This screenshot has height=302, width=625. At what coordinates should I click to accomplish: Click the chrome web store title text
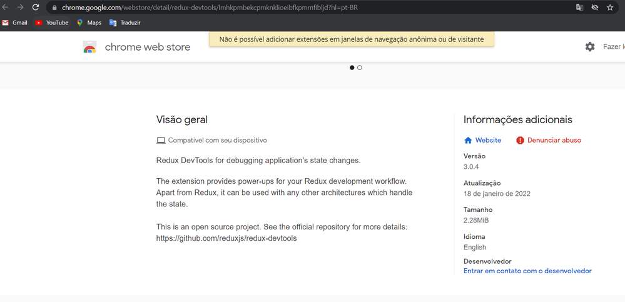(x=148, y=47)
